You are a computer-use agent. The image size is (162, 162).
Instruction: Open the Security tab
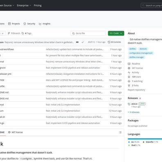[29, 24]
